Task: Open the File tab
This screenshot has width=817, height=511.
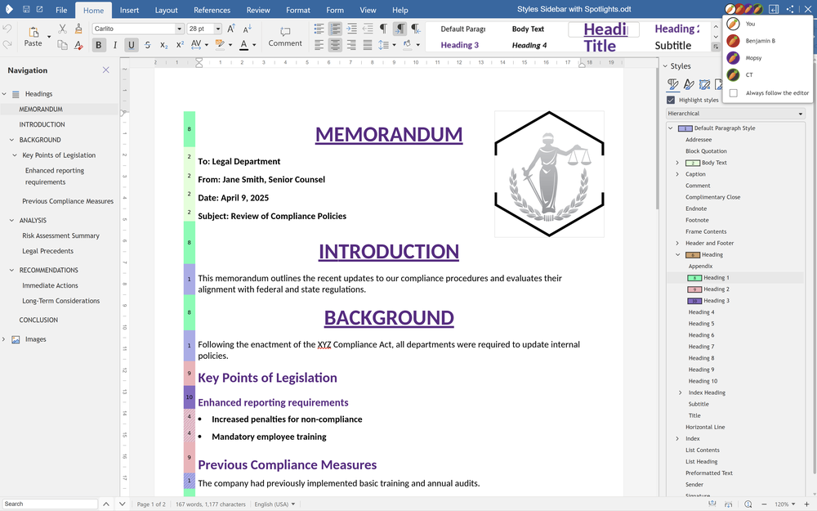Action: pos(61,10)
